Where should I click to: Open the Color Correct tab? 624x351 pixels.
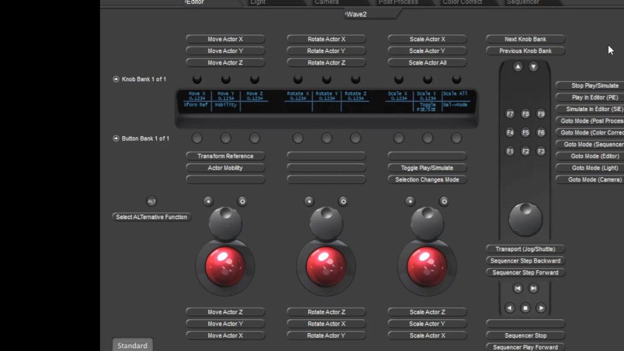coord(462,2)
